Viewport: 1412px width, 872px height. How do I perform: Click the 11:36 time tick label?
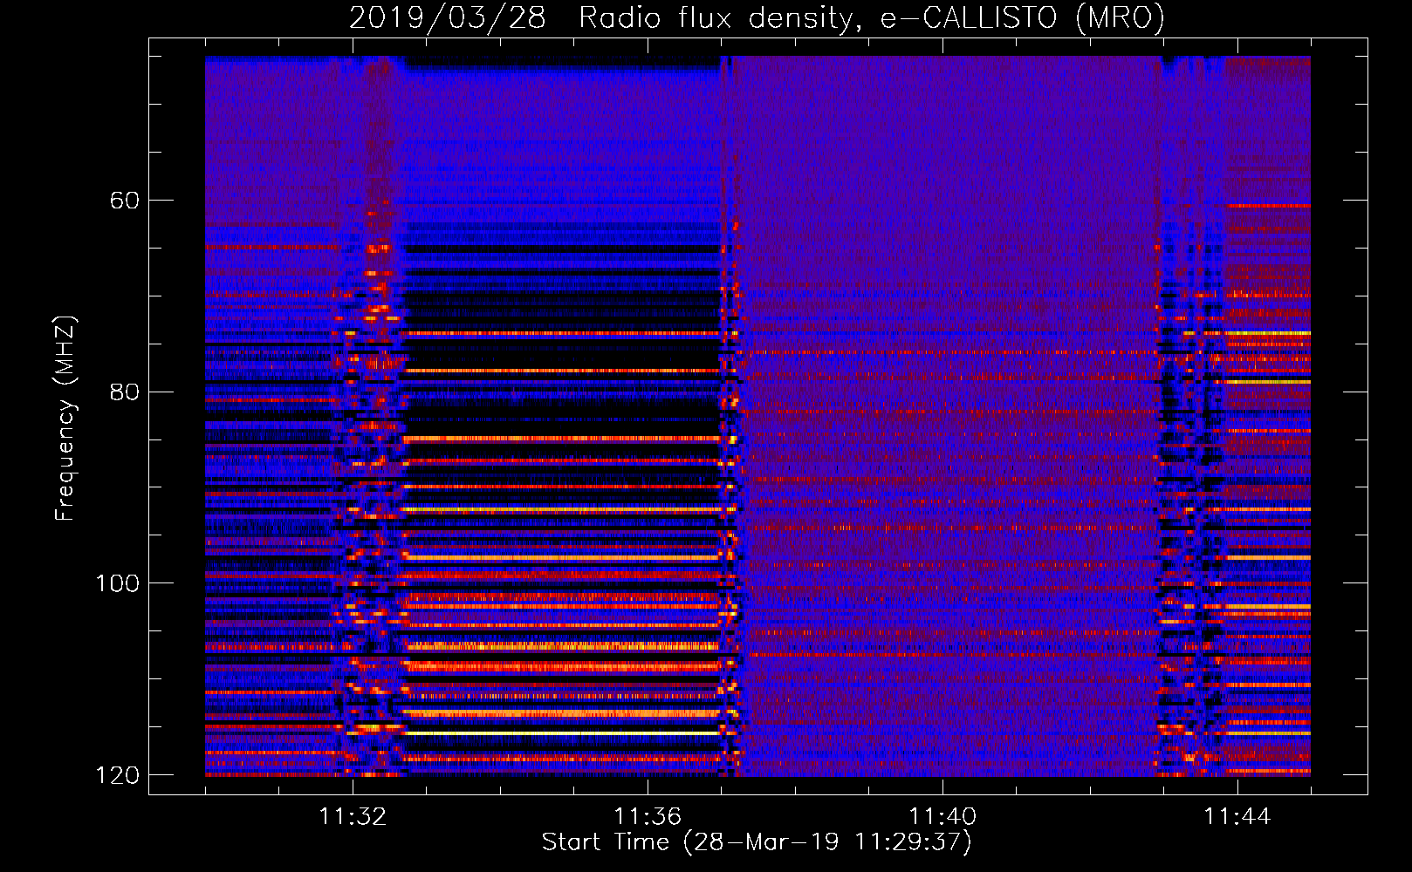click(x=648, y=817)
